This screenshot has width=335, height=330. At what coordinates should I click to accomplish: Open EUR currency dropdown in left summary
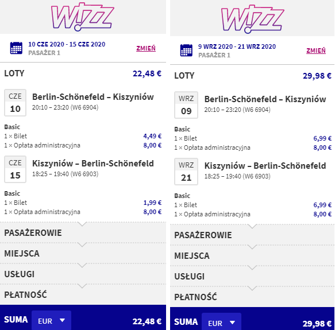tap(52, 321)
